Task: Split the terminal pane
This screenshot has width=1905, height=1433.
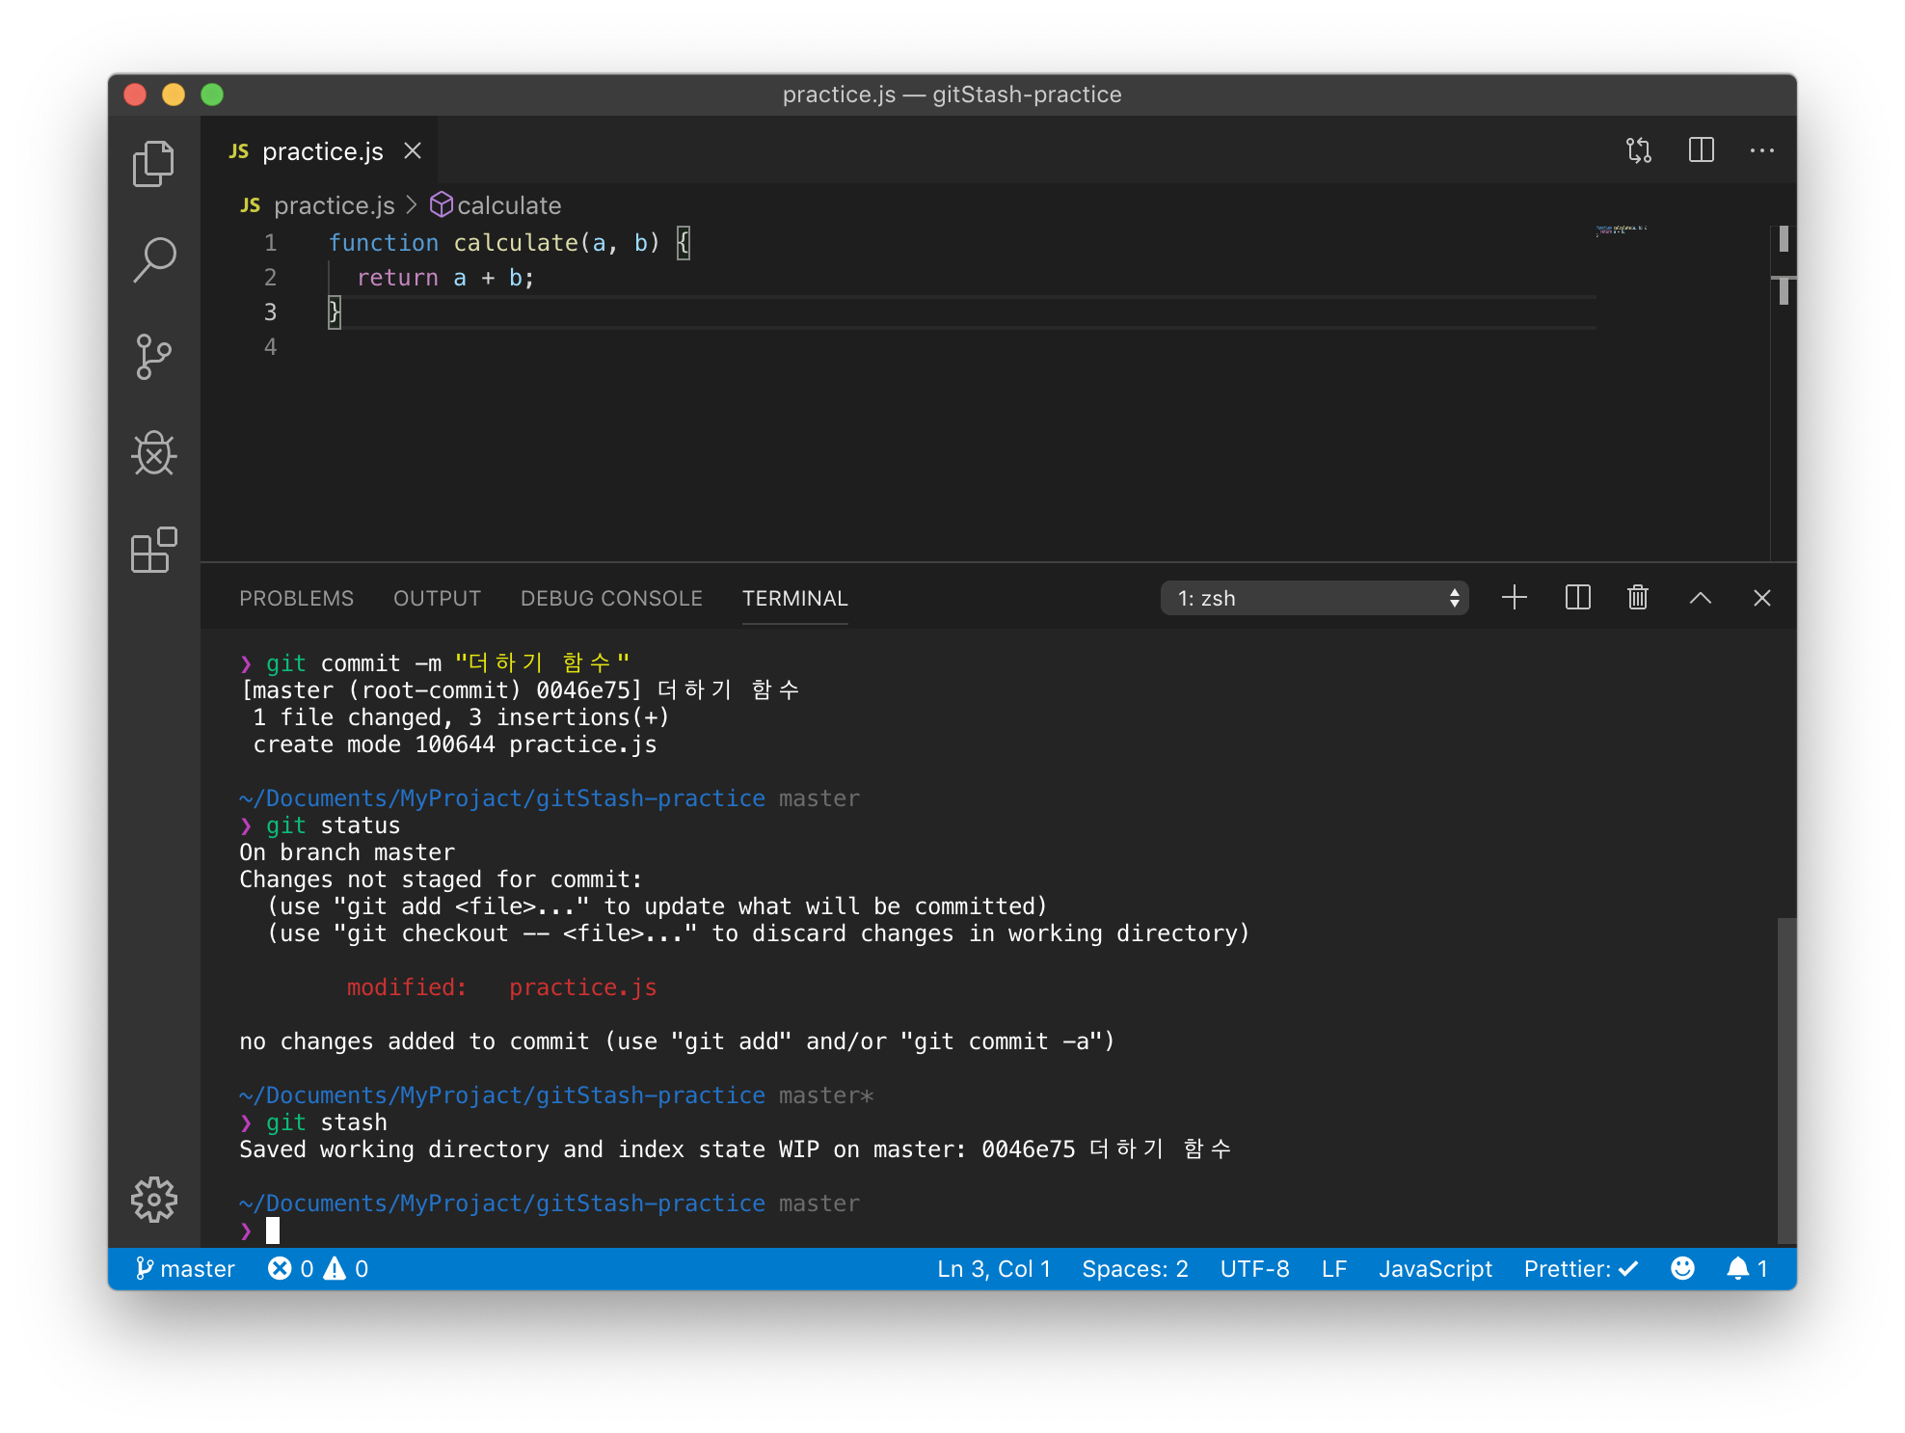Action: [x=1578, y=598]
